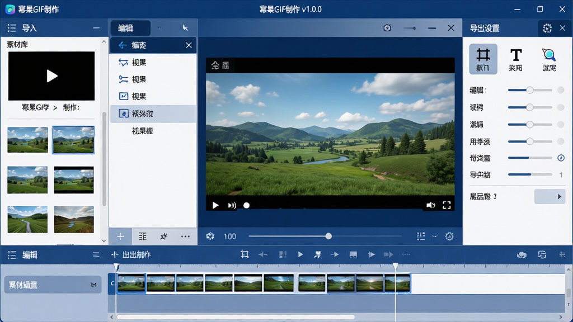Open the equals-sign menu in timeline header

click(96, 255)
